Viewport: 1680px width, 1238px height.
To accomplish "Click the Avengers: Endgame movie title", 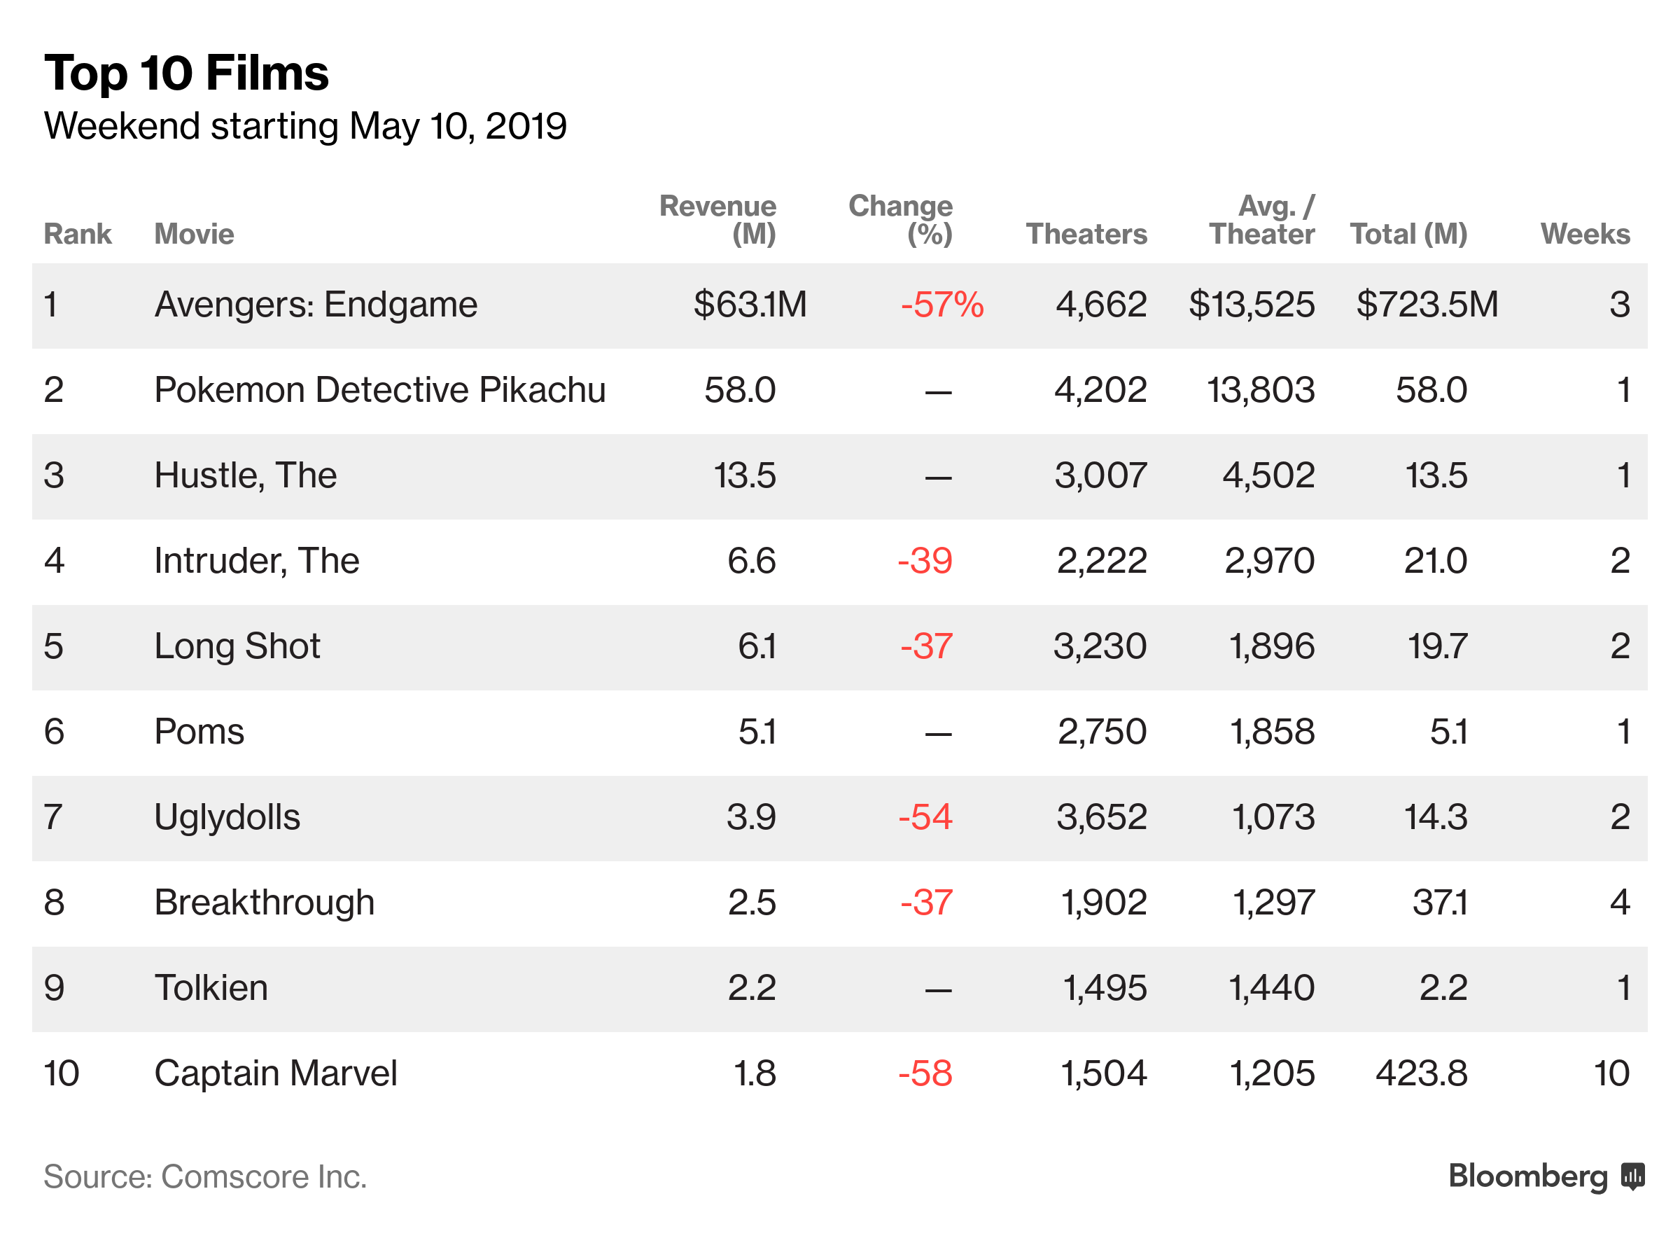I will [315, 305].
